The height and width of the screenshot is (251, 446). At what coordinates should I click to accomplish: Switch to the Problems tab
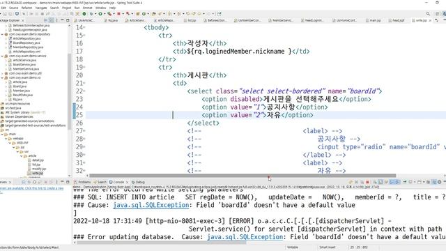click(x=82, y=182)
